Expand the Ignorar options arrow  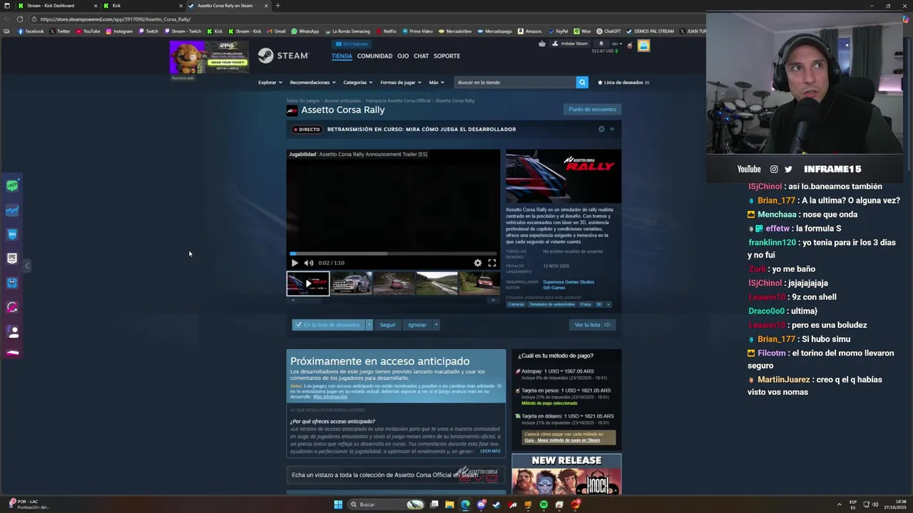point(436,324)
